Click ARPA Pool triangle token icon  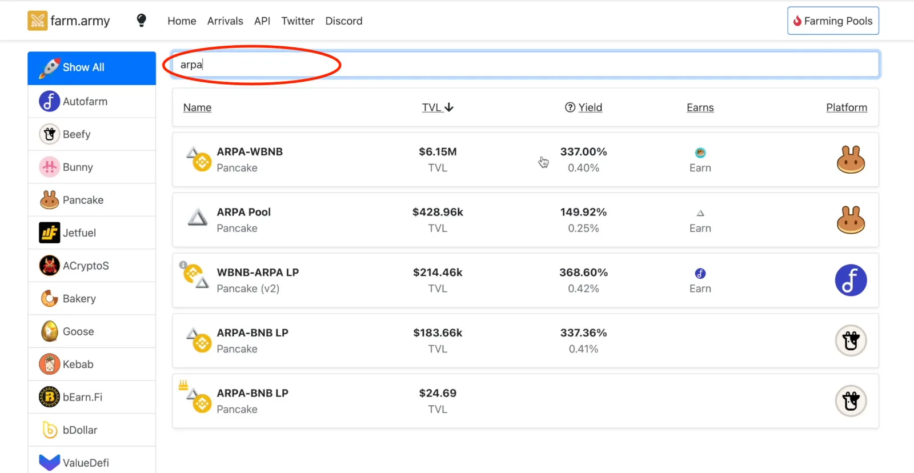tap(198, 218)
